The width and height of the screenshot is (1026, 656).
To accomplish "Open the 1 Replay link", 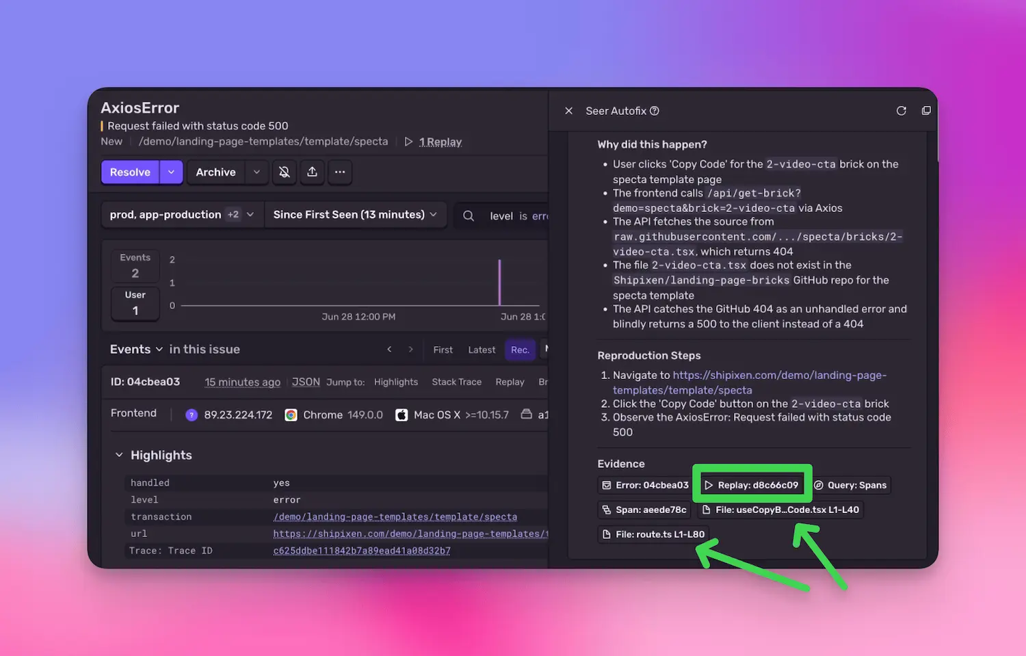I will coord(440,142).
